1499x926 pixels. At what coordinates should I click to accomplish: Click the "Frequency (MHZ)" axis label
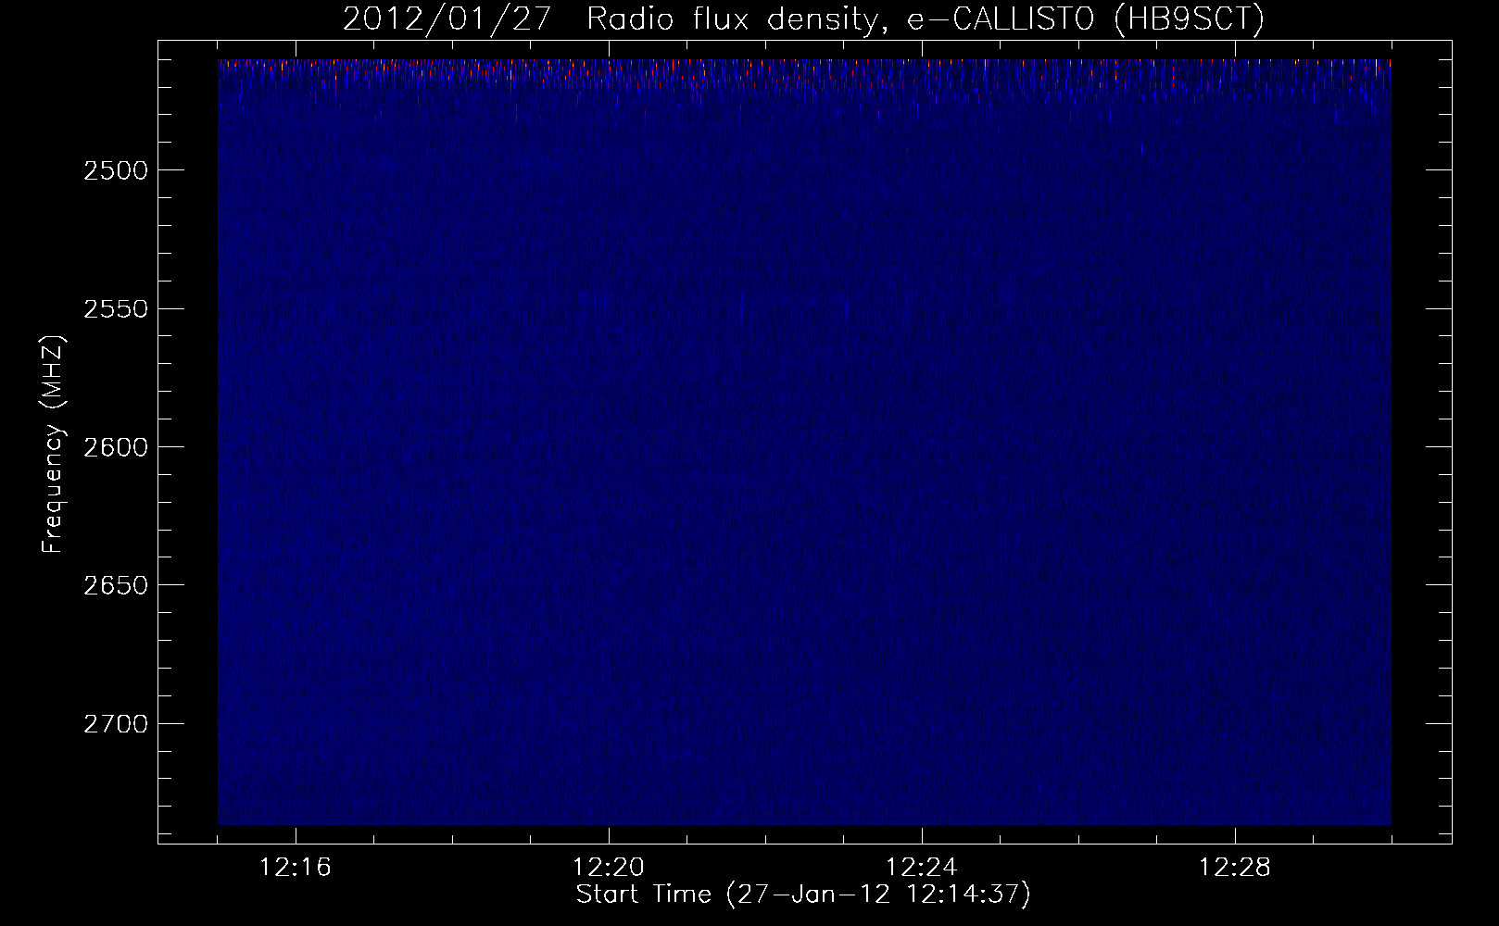coord(54,445)
